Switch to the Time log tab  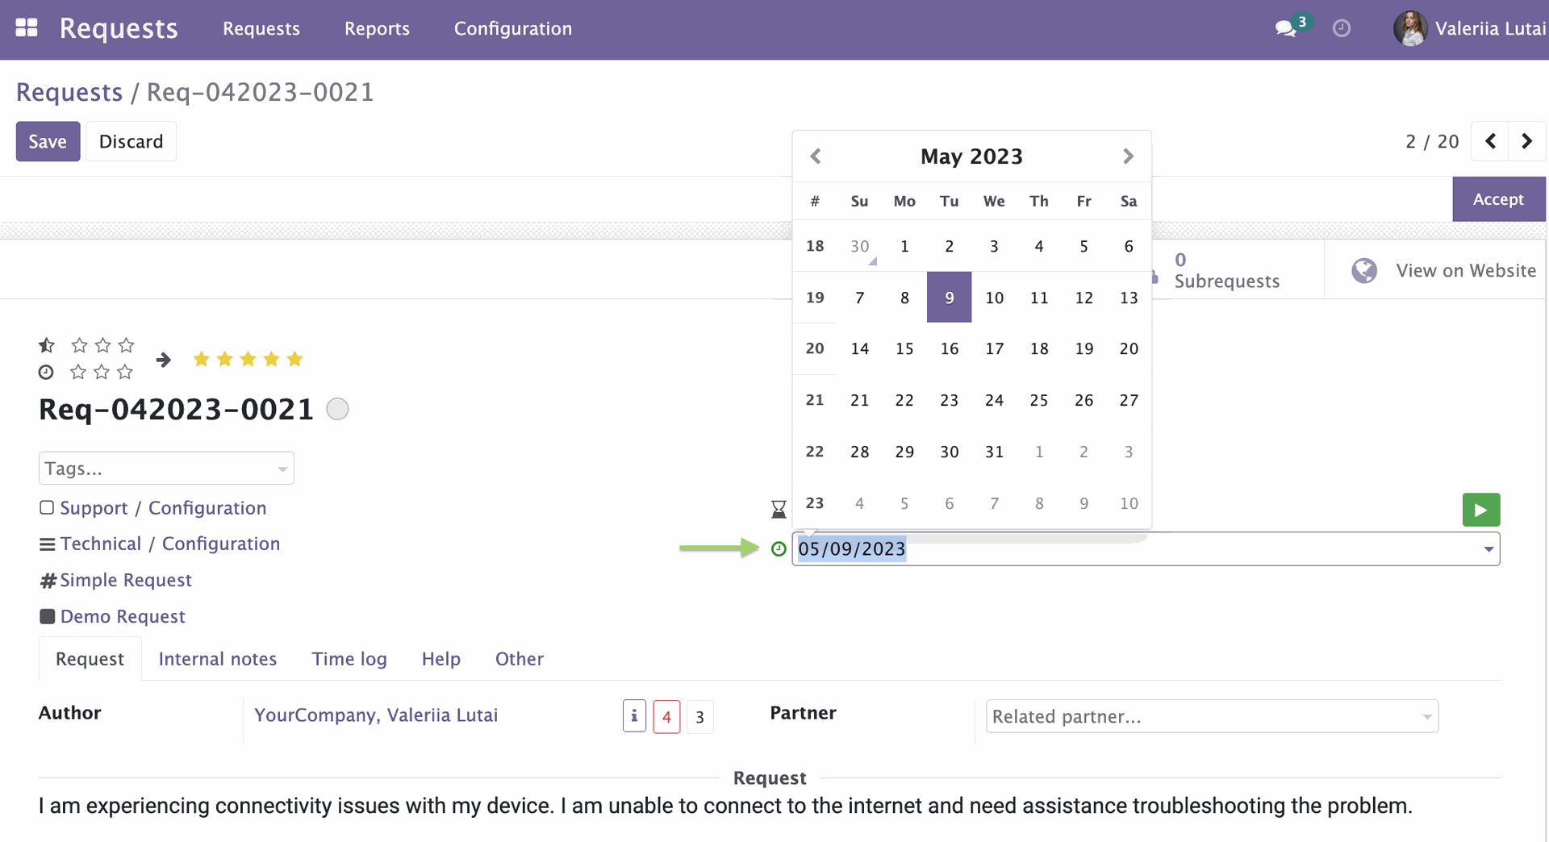[x=349, y=659]
